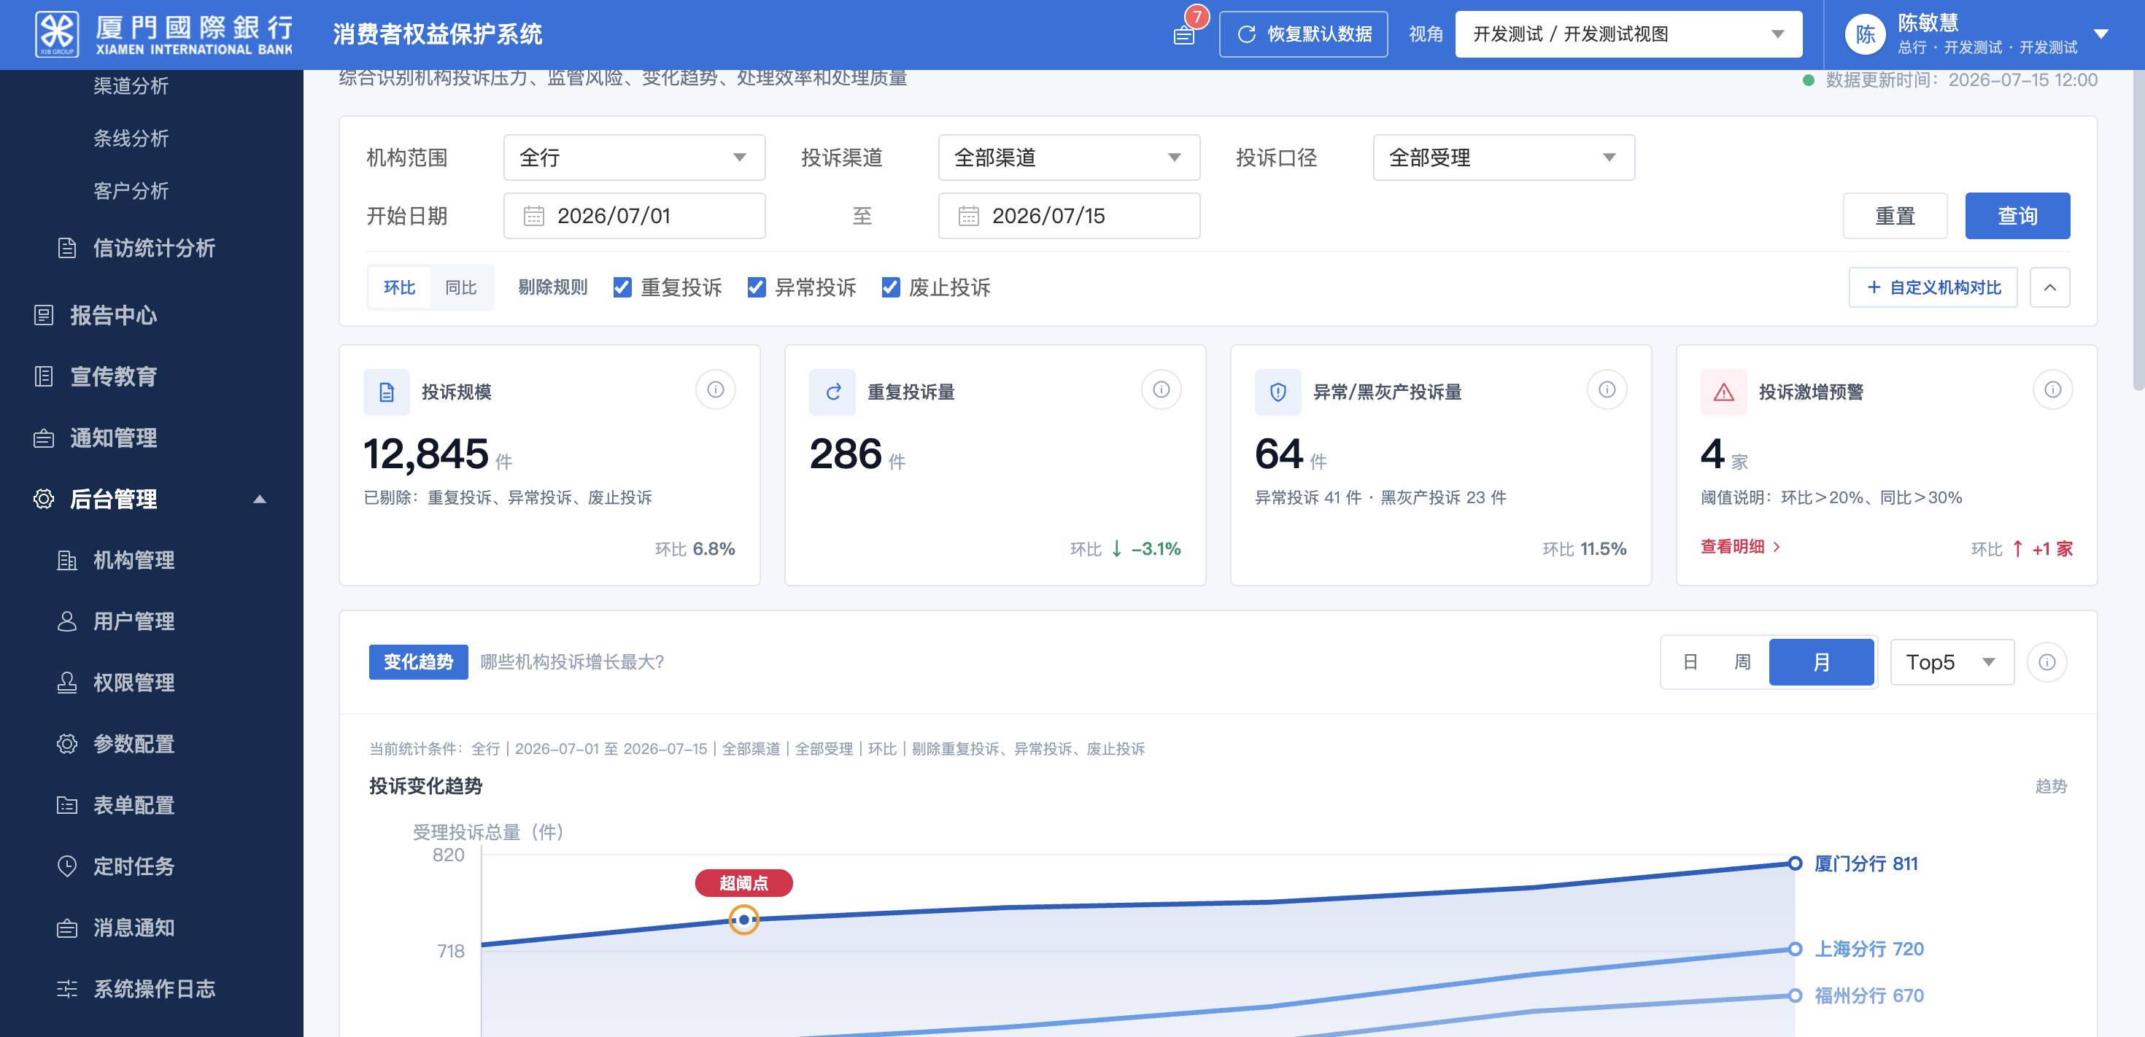Open the 投诉口径 全部受理 dropdown
The height and width of the screenshot is (1037, 2145).
click(1504, 158)
